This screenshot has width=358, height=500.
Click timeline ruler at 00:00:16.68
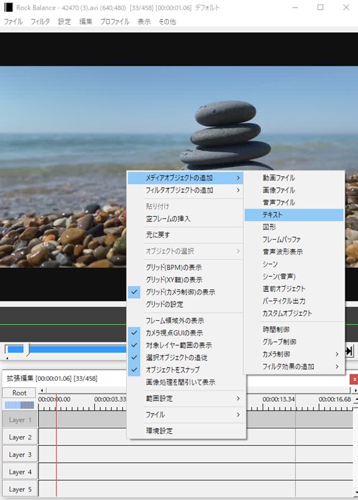(335, 399)
